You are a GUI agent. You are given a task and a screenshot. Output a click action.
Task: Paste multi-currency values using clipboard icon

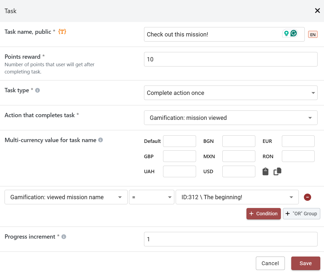pyautogui.click(x=265, y=172)
